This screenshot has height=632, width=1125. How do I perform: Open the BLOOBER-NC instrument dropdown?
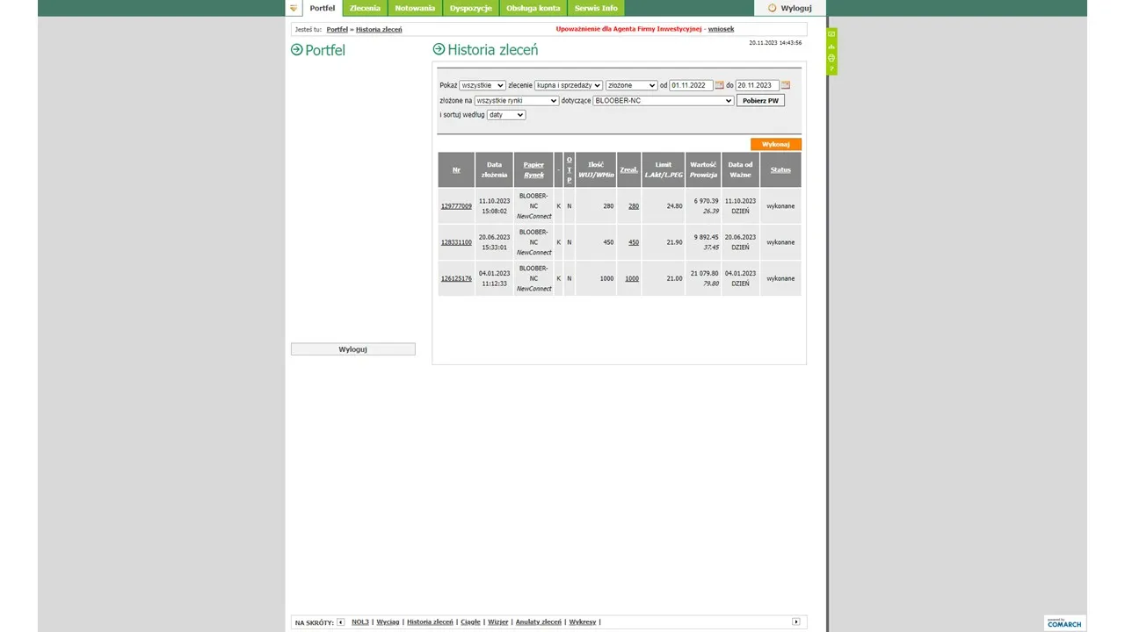[664, 101]
